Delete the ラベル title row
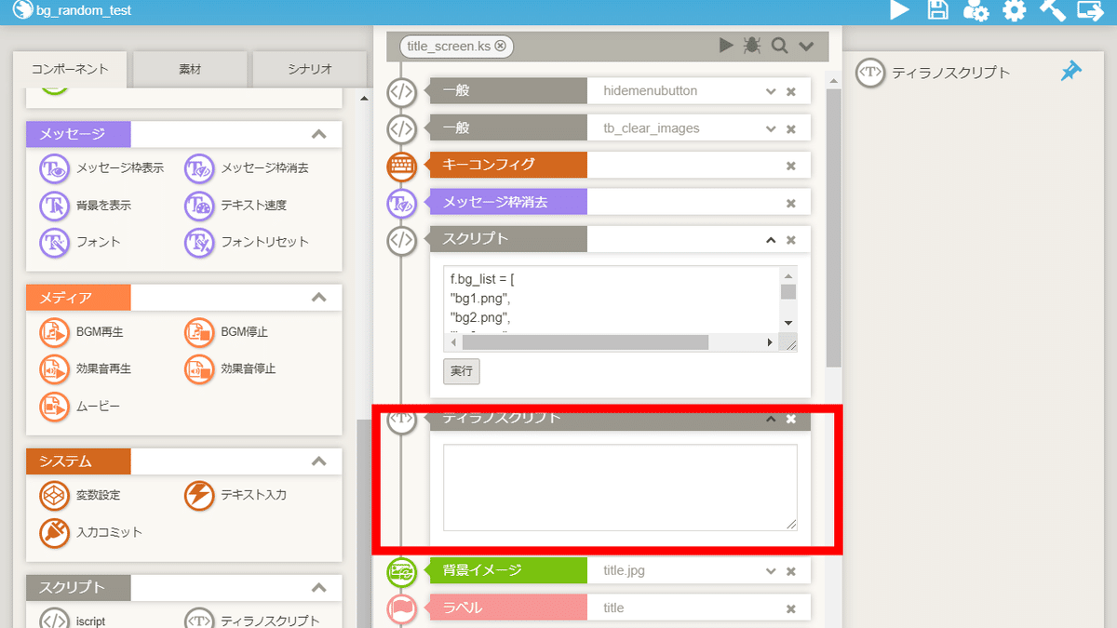1117x628 pixels. click(x=791, y=608)
